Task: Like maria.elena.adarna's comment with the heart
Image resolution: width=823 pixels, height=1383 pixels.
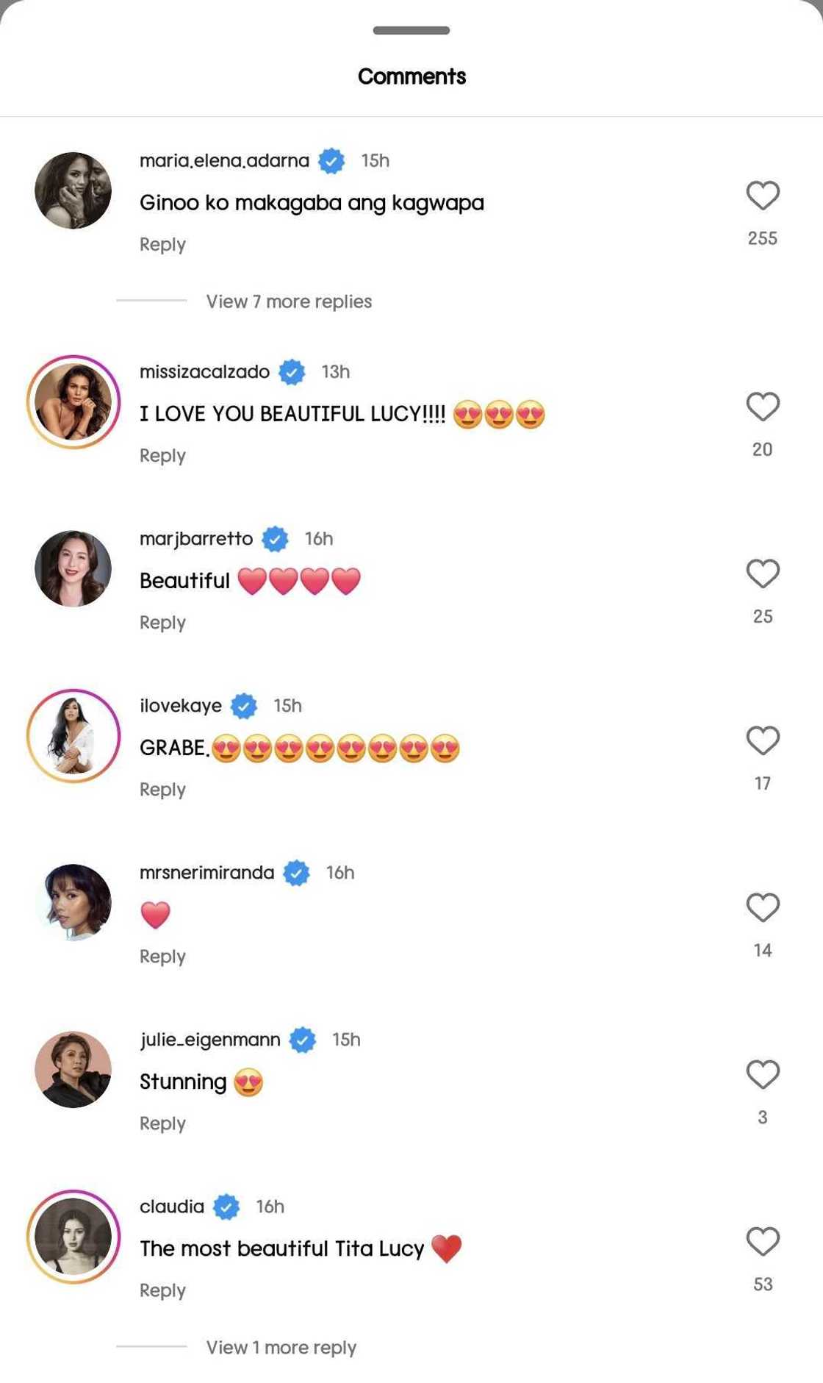Action: click(x=762, y=196)
